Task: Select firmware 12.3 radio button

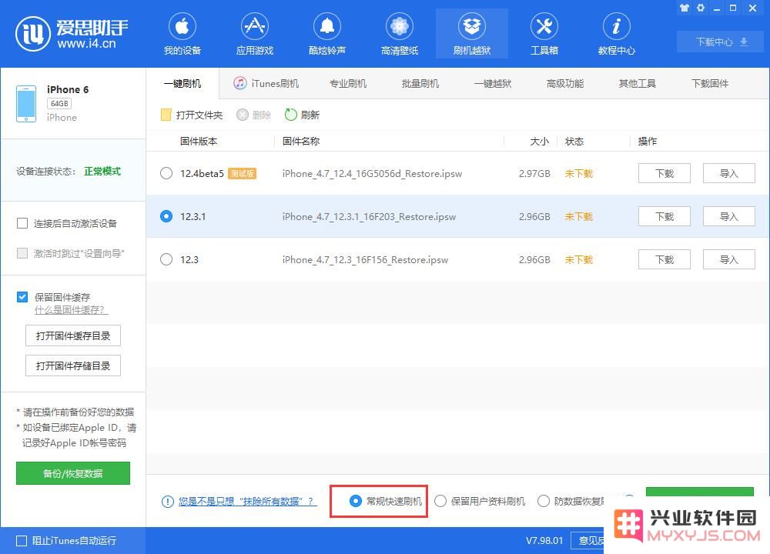Action: [x=166, y=259]
